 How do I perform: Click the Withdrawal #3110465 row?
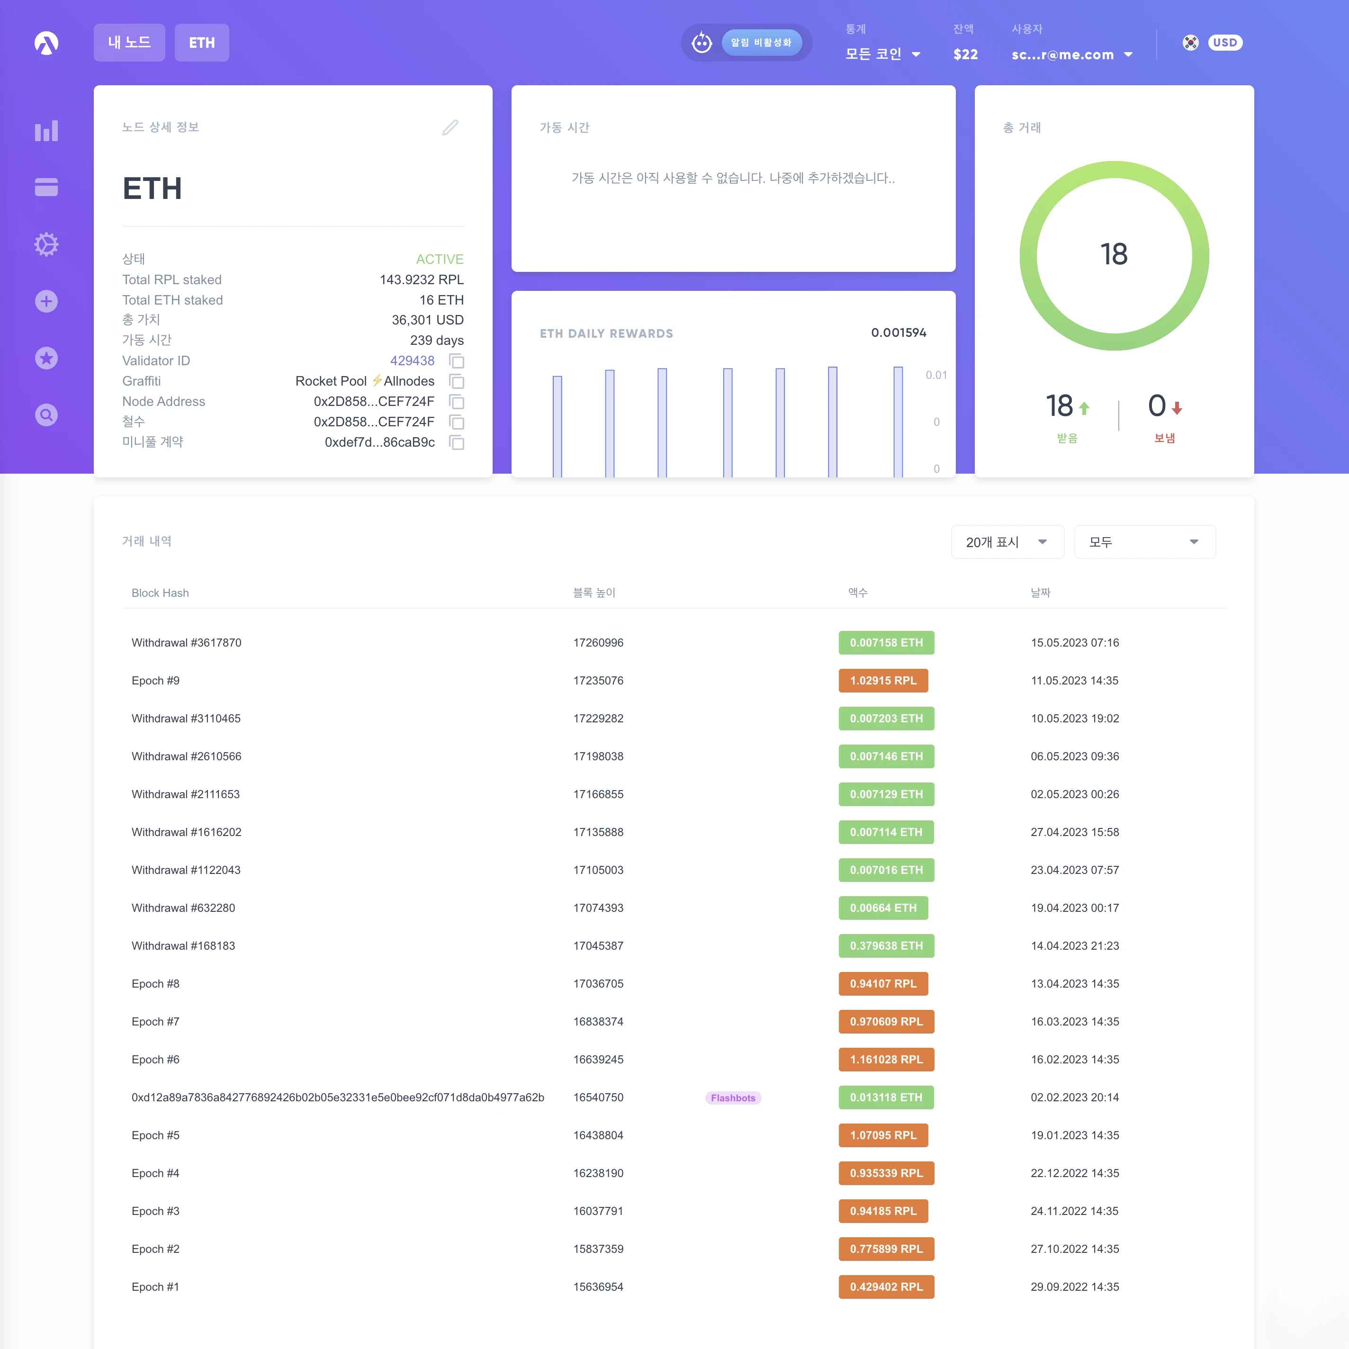[x=674, y=719]
